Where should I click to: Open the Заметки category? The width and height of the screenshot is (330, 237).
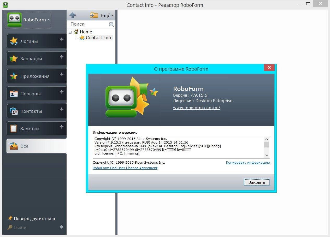tap(36, 129)
